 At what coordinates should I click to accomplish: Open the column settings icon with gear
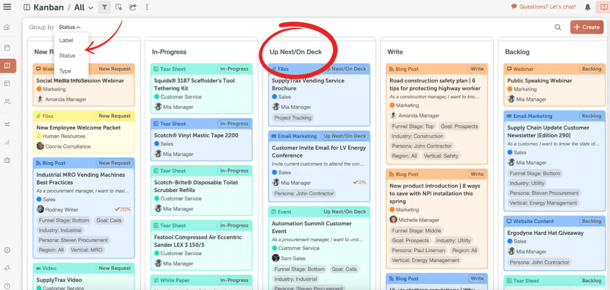click(x=118, y=7)
